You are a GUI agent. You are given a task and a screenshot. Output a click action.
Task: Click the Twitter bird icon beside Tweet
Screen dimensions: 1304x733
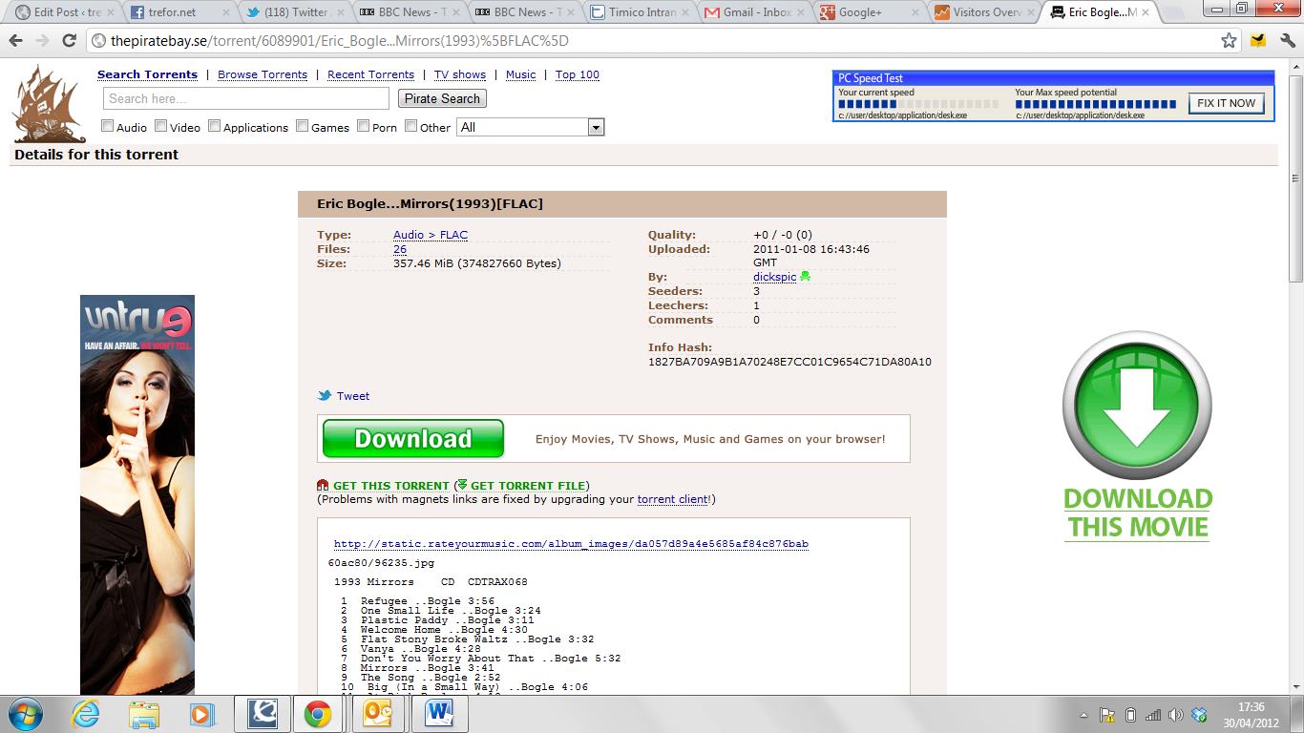coord(325,395)
